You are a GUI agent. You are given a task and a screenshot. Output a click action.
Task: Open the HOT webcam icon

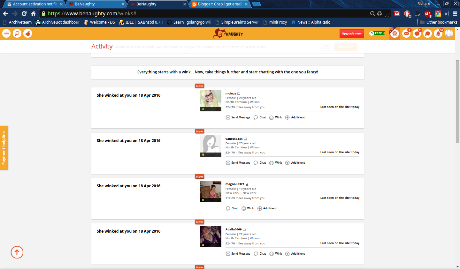(395, 33)
